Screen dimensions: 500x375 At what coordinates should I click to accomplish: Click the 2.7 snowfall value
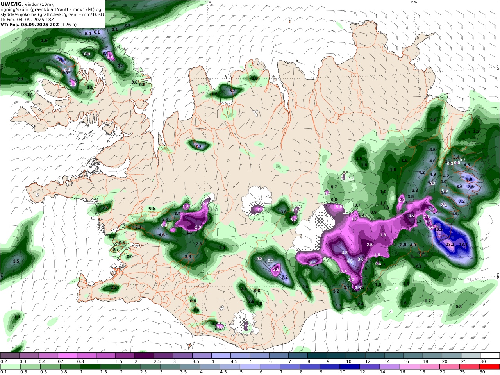427,217
